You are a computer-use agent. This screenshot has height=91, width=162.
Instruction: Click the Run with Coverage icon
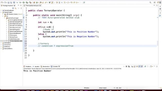pos(27,3)
